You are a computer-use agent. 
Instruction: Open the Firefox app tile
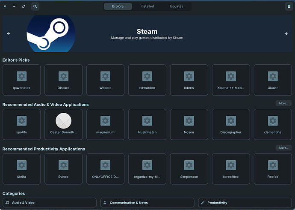tap(273, 169)
